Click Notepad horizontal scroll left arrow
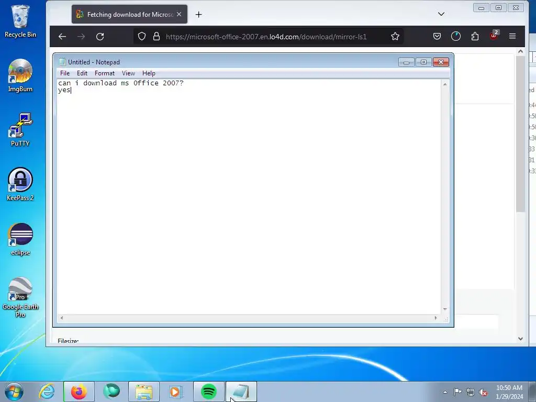The image size is (536, 402). (x=62, y=318)
